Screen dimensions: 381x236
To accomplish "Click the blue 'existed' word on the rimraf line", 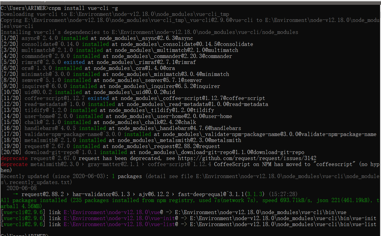I will 74,62.
